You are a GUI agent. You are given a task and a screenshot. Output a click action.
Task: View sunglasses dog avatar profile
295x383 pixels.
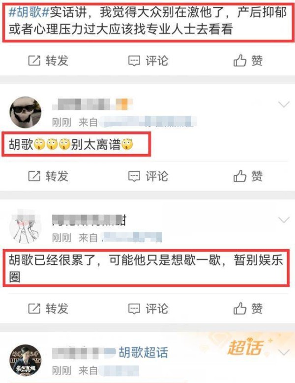[x=25, y=112]
